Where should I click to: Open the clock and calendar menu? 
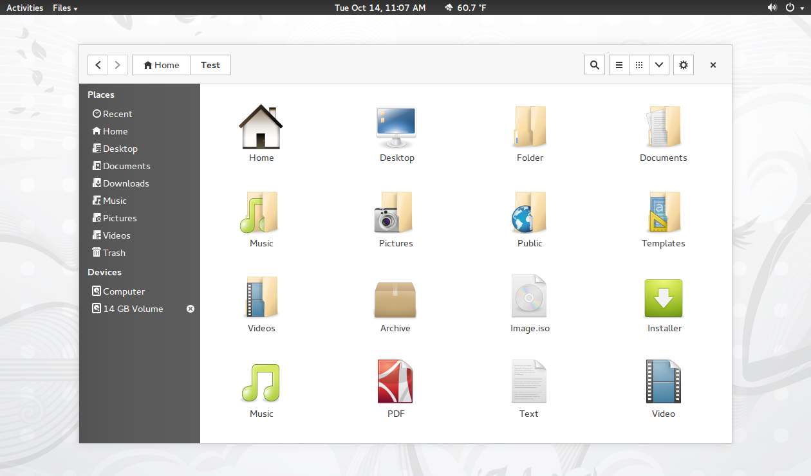[x=380, y=8]
